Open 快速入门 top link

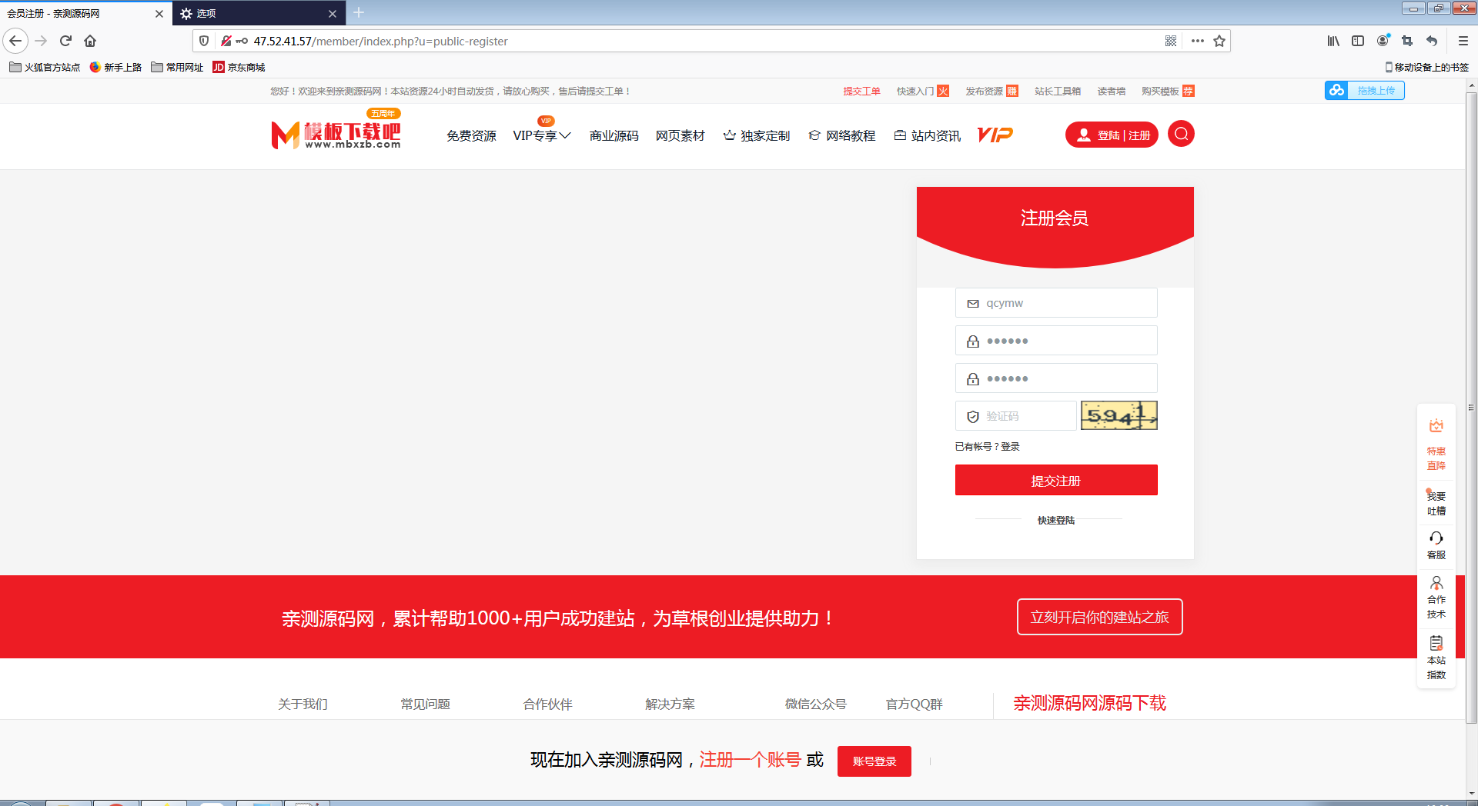pyautogui.click(x=922, y=91)
